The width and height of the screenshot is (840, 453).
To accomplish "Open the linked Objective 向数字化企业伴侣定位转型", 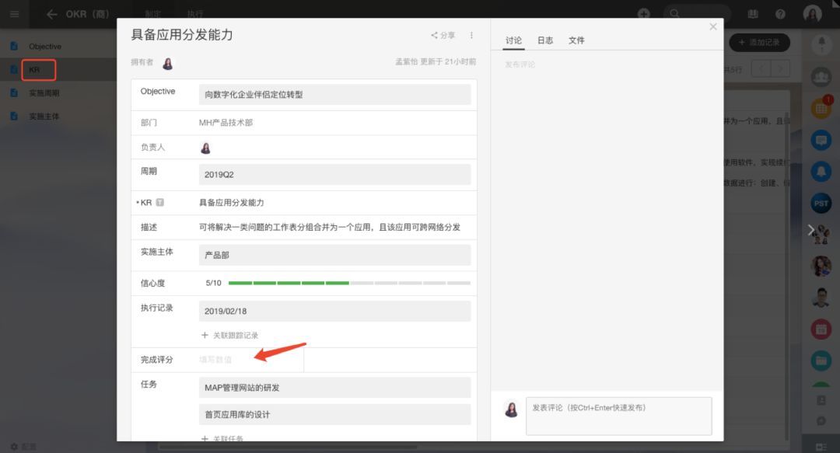I will (334, 95).
